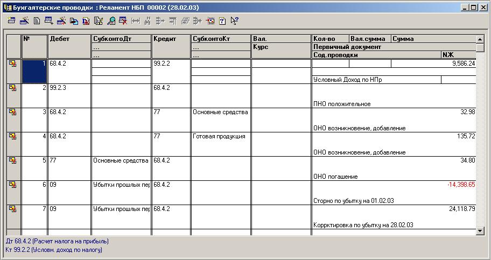Click the Кредит column header
The width and height of the screenshot is (491, 260).
point(171,39)
